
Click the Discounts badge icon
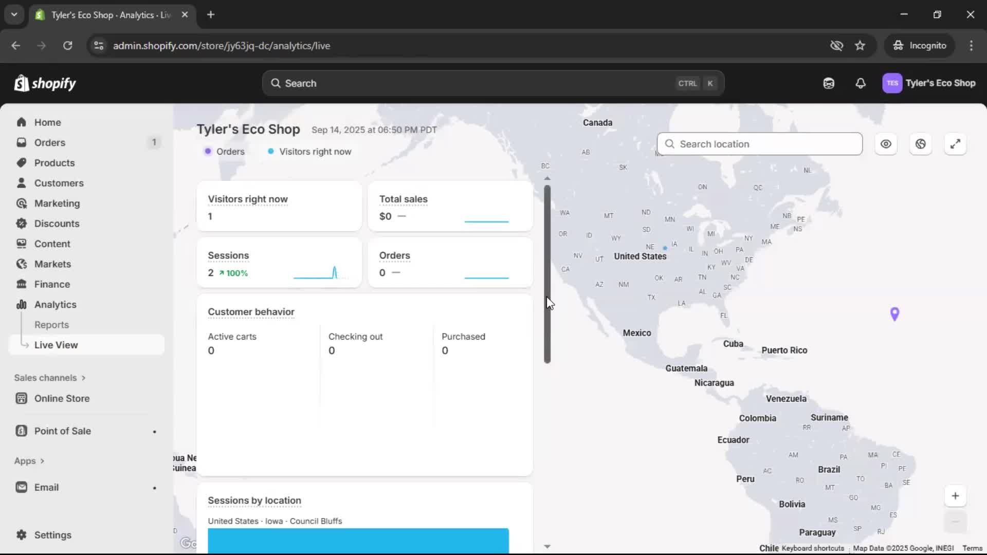[x=21, y=224]
